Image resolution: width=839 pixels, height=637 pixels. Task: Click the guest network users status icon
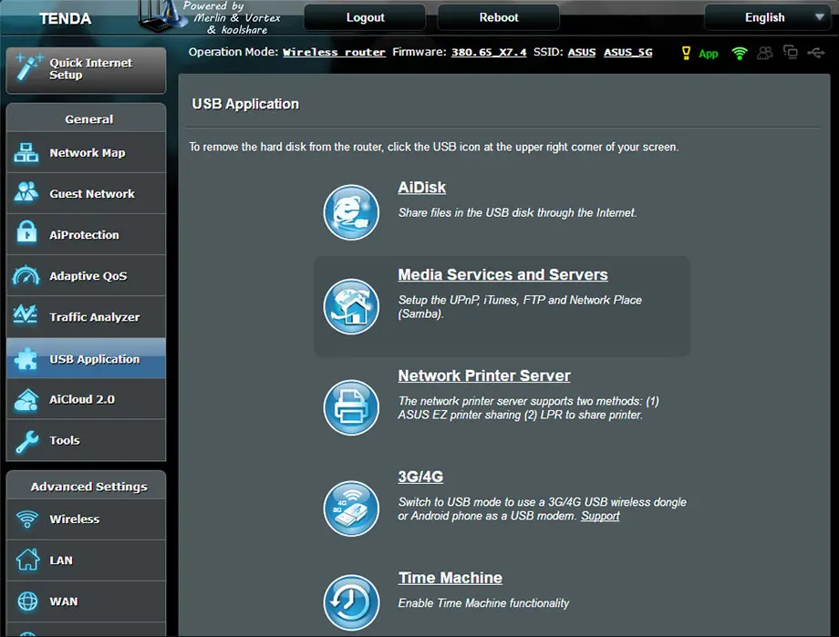pos(764,54)
